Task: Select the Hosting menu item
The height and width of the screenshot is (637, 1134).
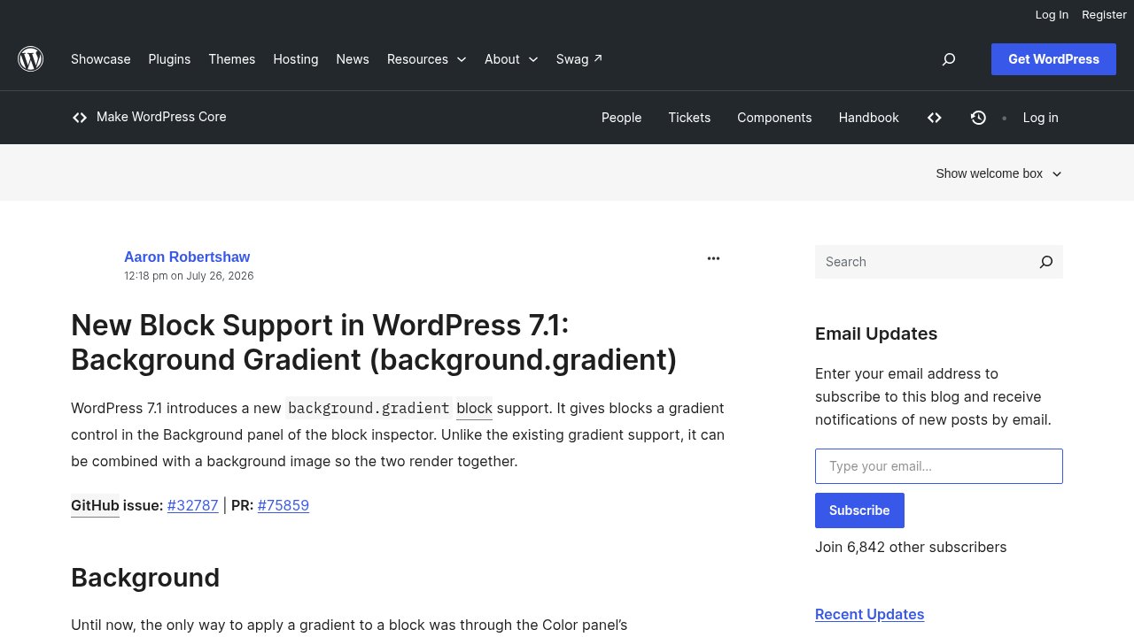Action: point(296,59)
